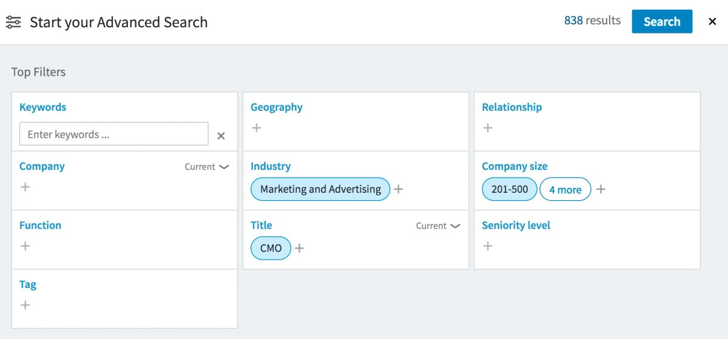
Task: Expand the 4 more company sizes pill
Action: click(565, 189)
